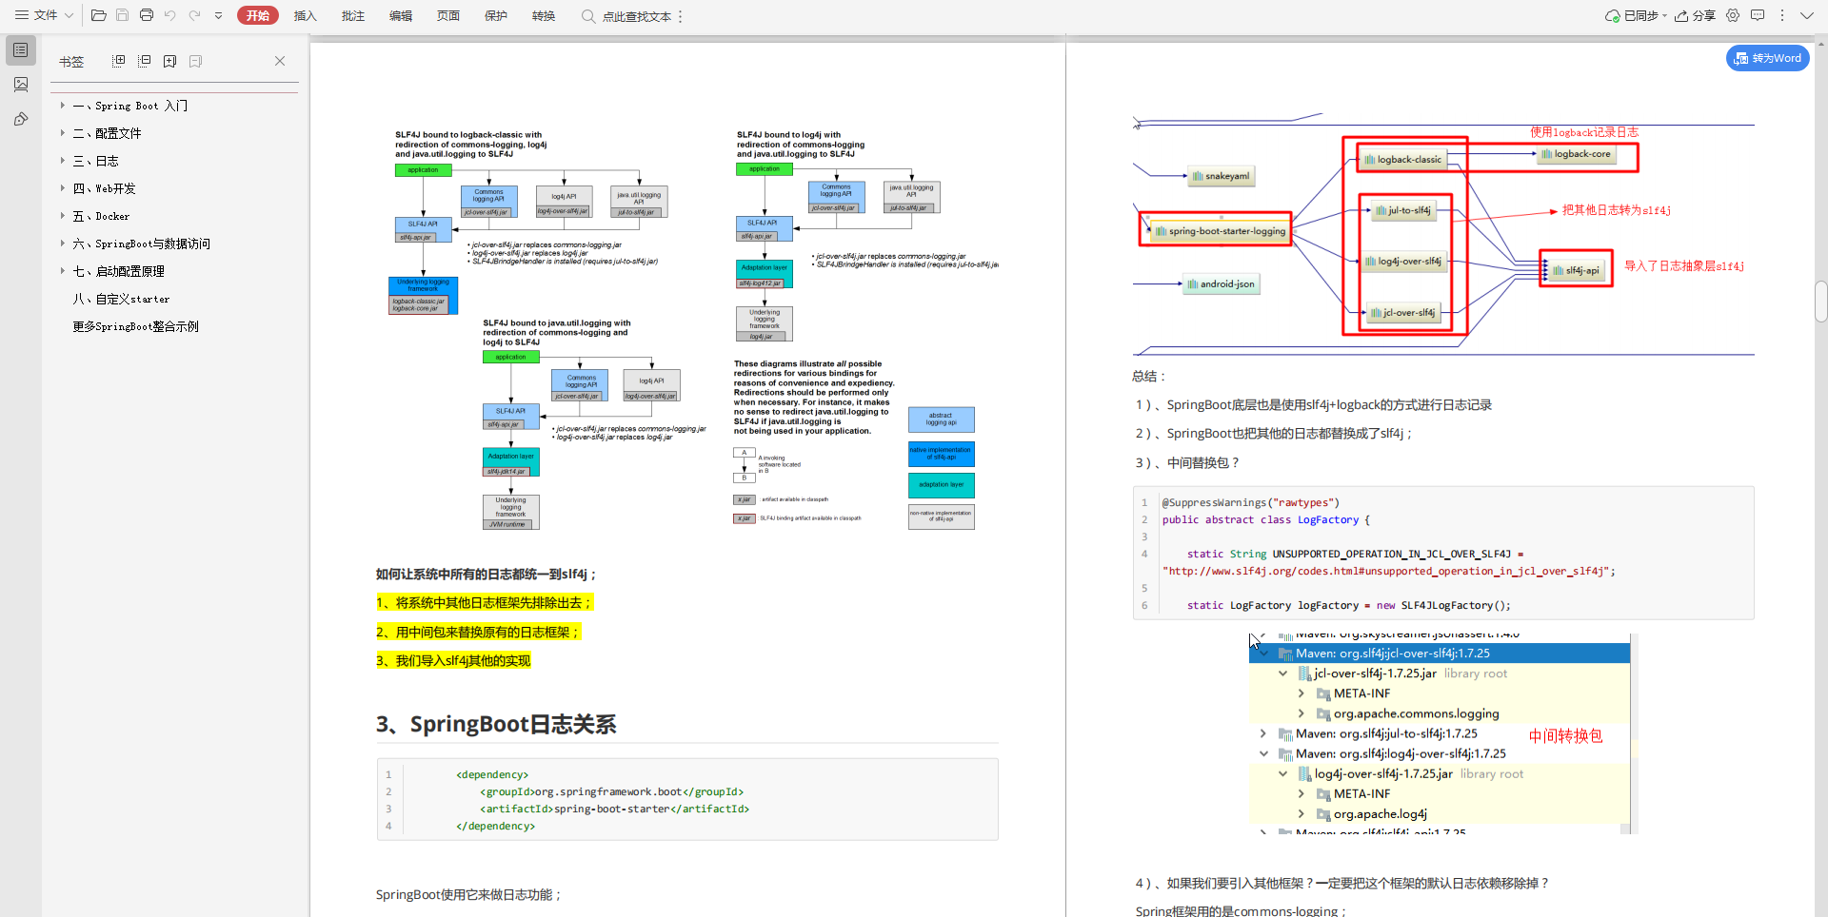Click the signature pen icon in the sidebar
This screenshot has height=917, width=1828.
[21, 119]
